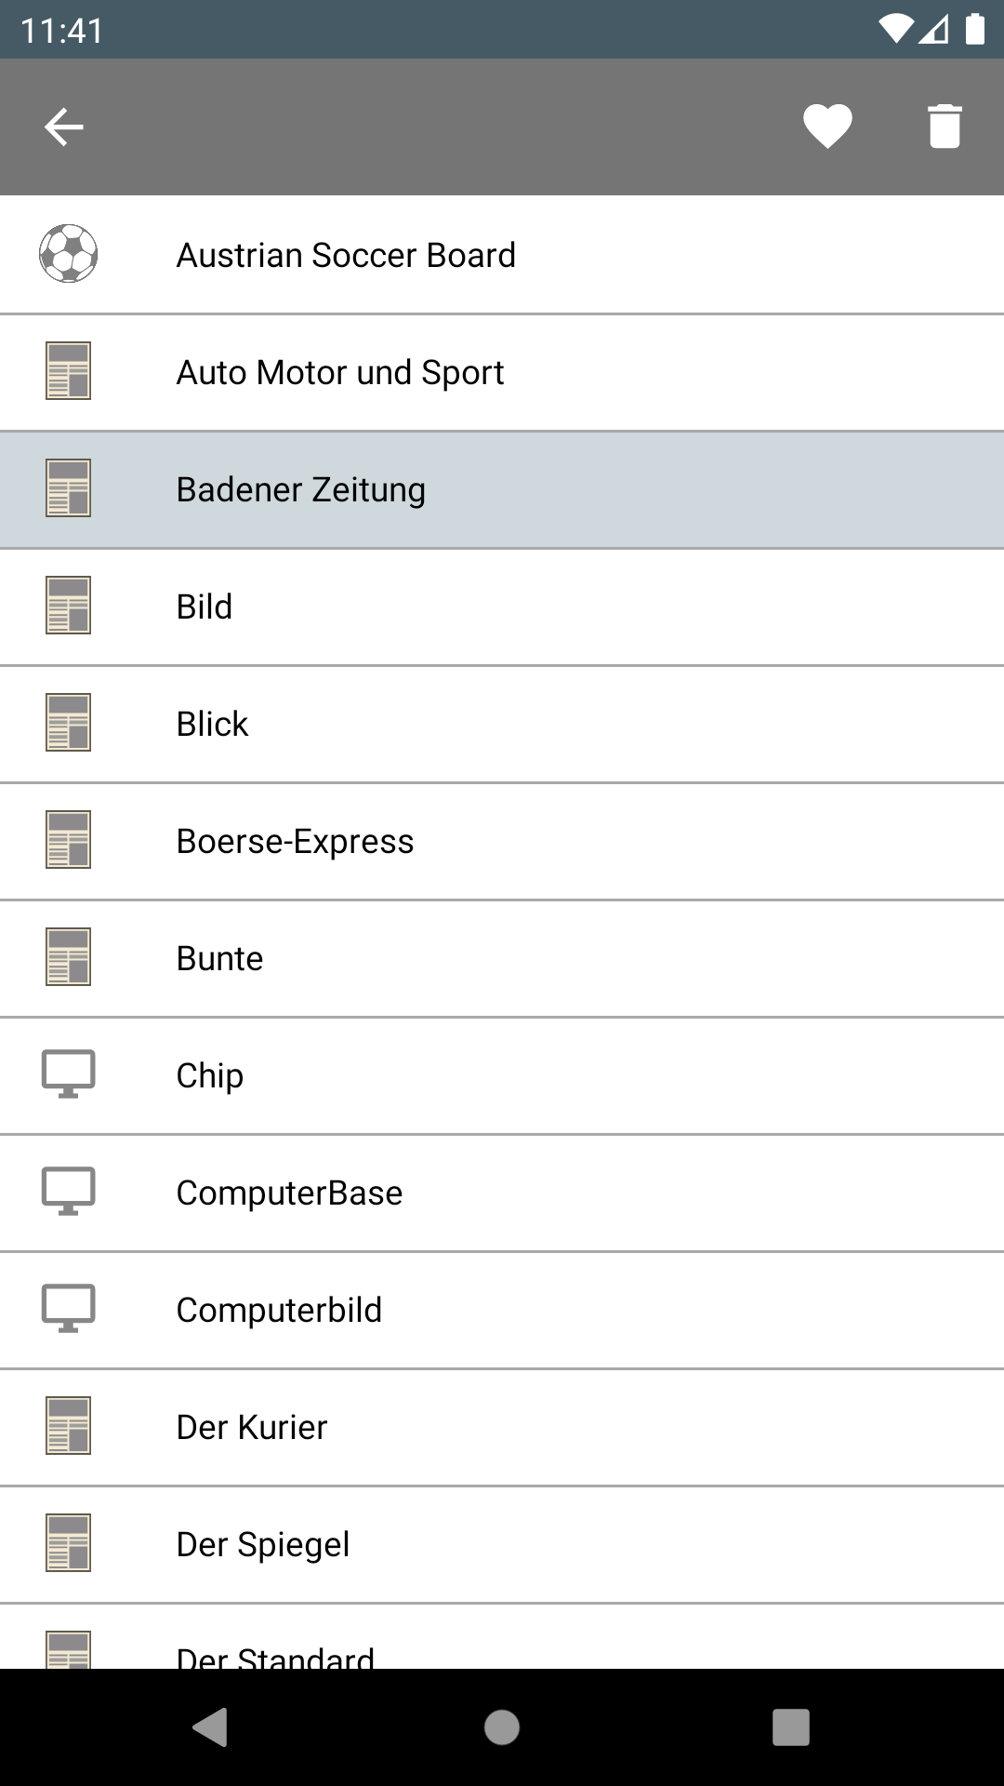Screen dimensions: 1004x1786
Task: Tap Android home navigation button
Action: [x=502, y=1727]
